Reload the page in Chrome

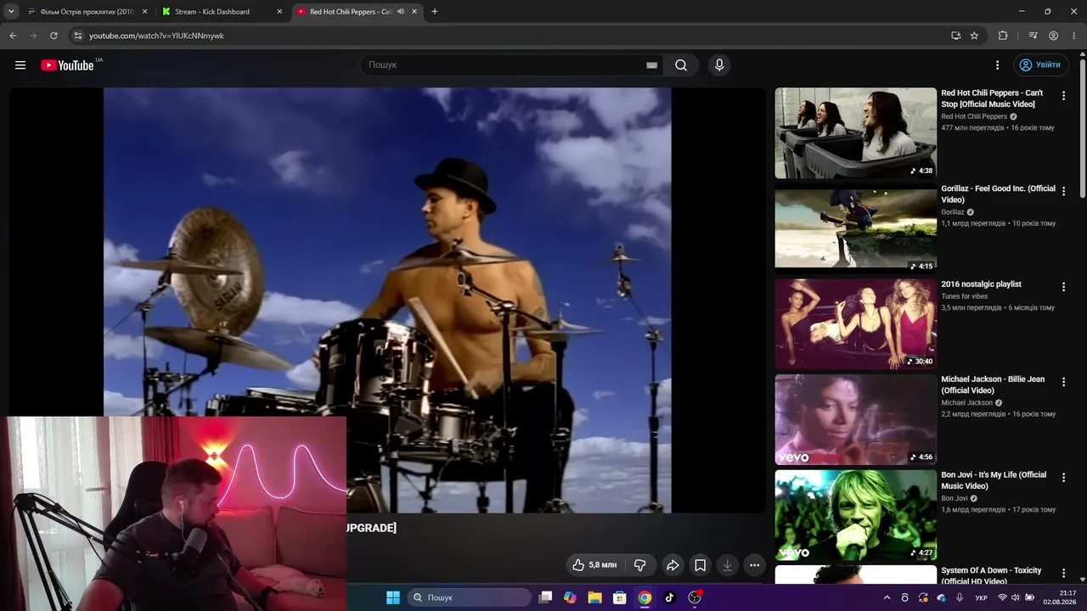(x=54, y=36)
